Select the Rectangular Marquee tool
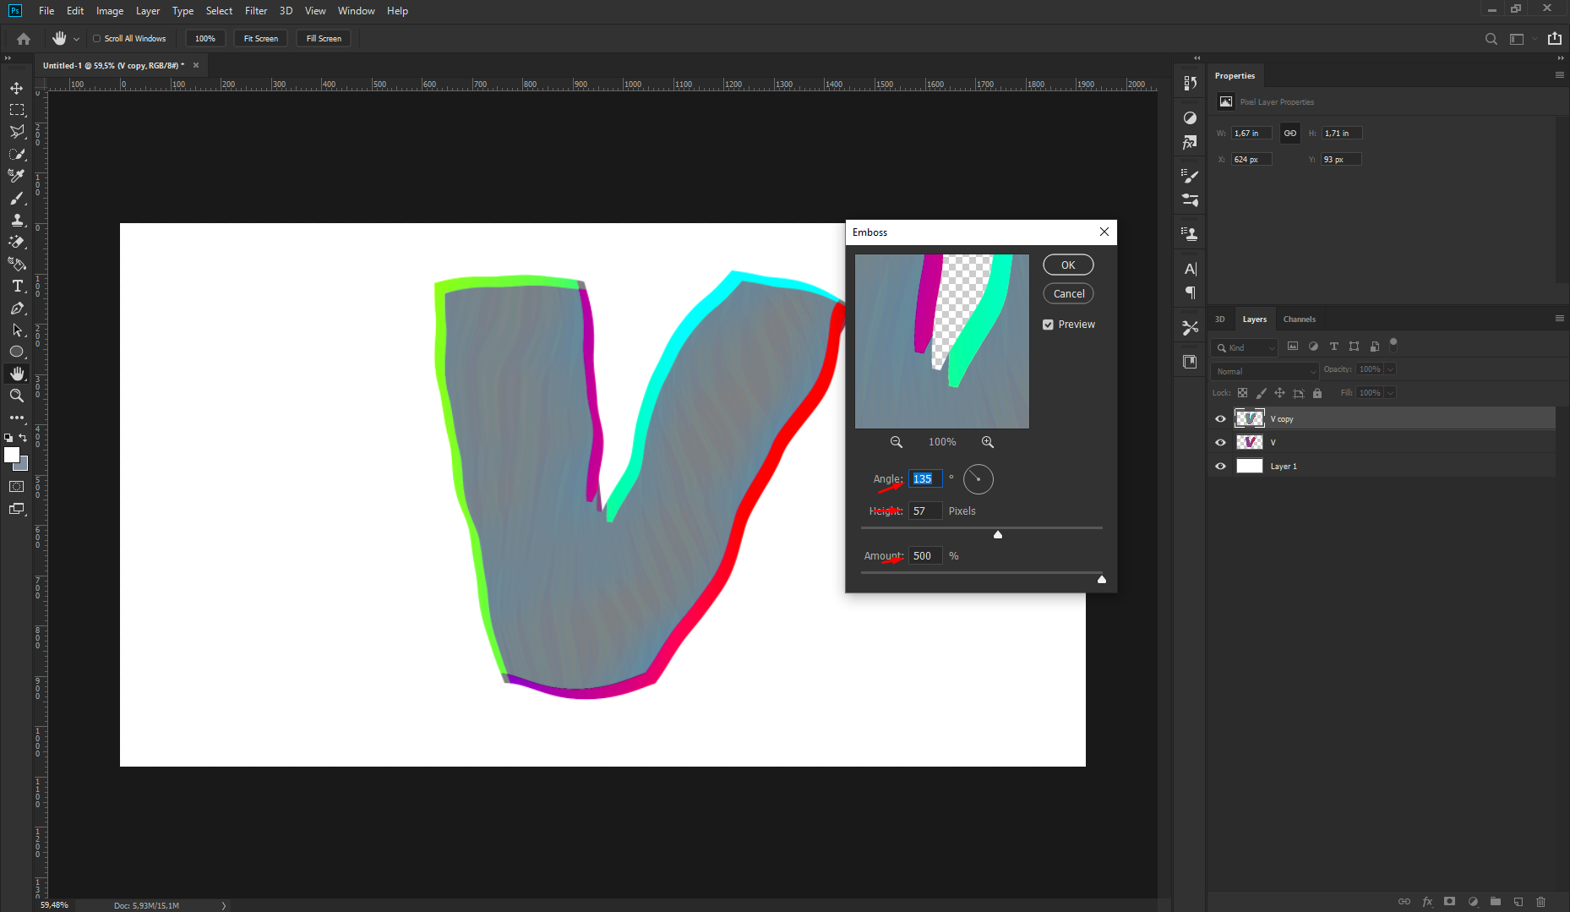The height and width of the screenshot is (912, 1570). click(x=17, y=110)
